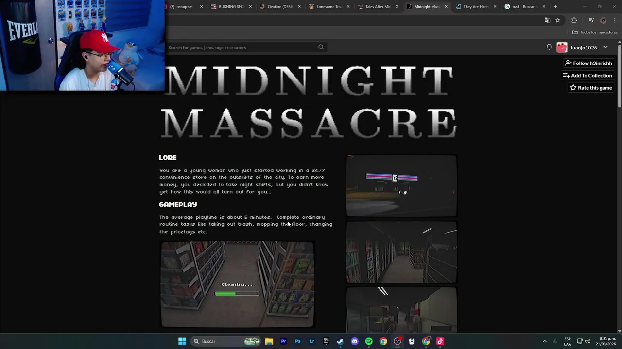This screenshot has height=349, width=622.
Task: Open the itch.io notifications bell
Action: tap(549, 47)
